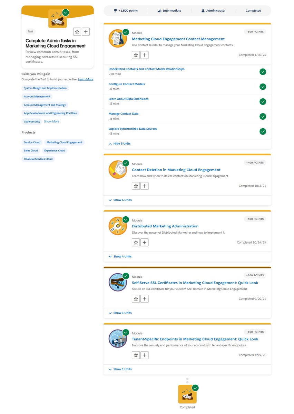This screenshot has height=414, width=294.
Task: Open Marketing Cloud Engagement Contact Management module
Action: click(178, 39)
